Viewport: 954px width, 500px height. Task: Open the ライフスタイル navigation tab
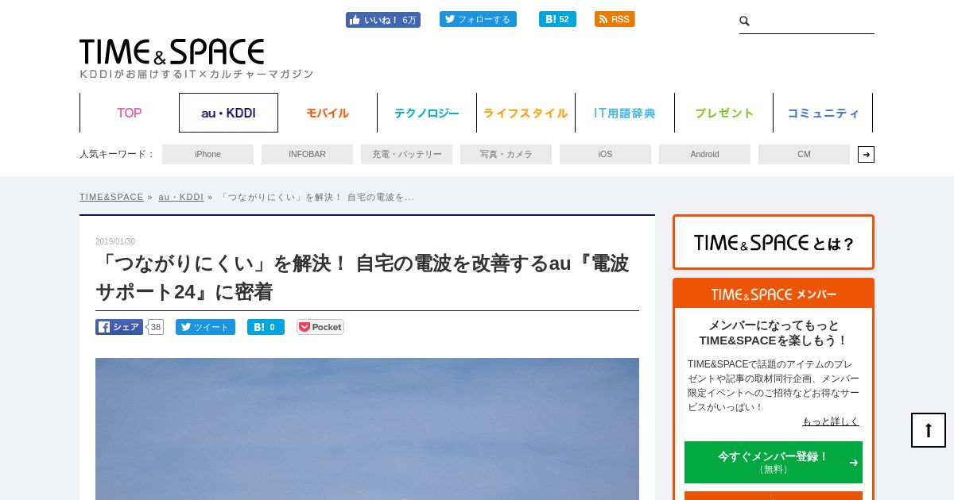coord(525,113)
